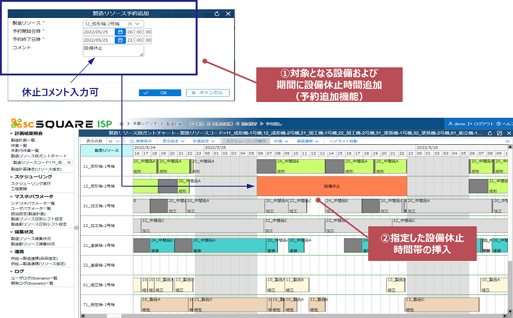The image size is (513, 318).
Task: Select the orange 設備休止 bar in the Gantt chart
Action: 332,186
